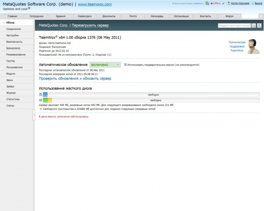Open Техническая поддержка TeamWox link

[x=237, y=47]
